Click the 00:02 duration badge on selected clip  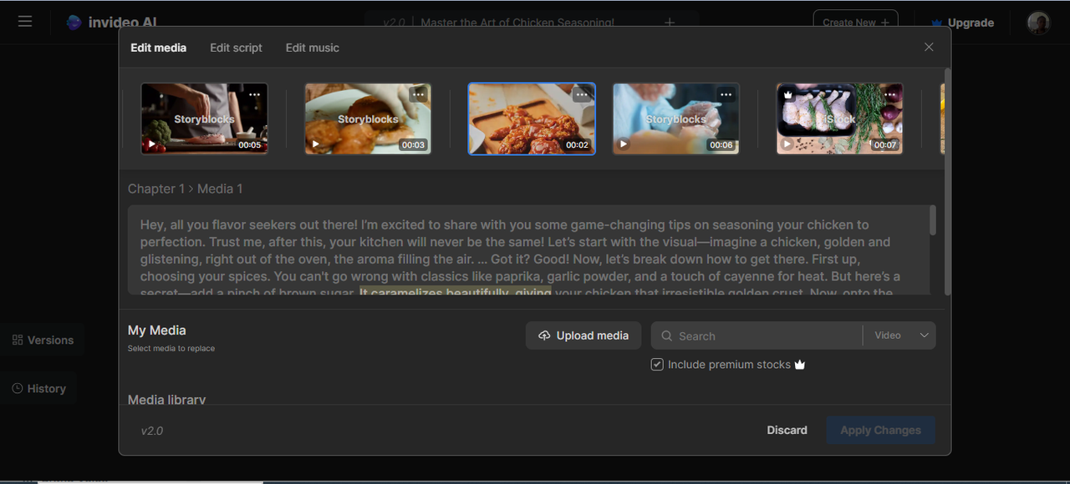578,144
